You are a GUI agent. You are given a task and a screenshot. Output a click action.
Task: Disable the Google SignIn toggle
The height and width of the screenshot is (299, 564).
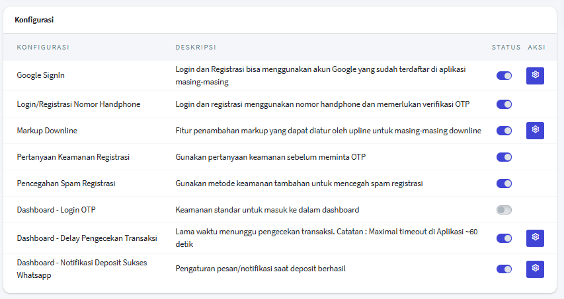(504, 76)
